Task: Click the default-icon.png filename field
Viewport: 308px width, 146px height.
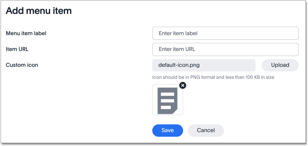Action: 204,65
